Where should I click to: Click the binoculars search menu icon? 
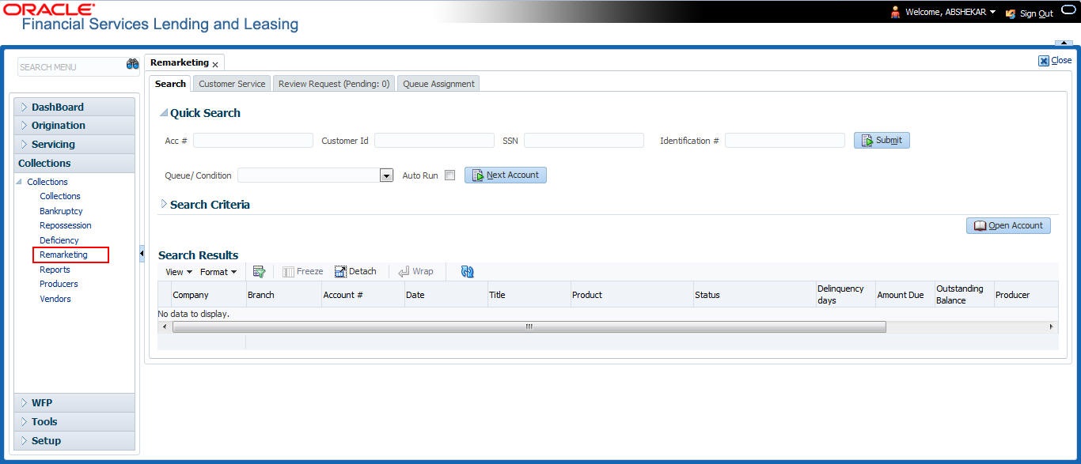click(x=133, y=65)
